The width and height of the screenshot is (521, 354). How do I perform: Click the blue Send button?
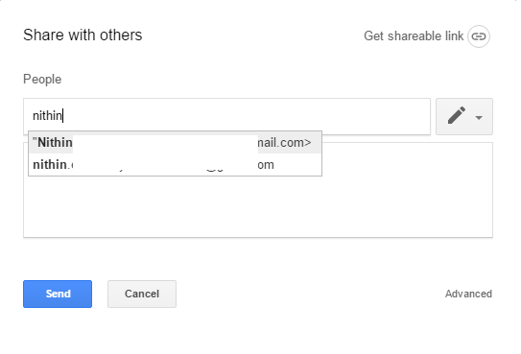click(58, 294)
